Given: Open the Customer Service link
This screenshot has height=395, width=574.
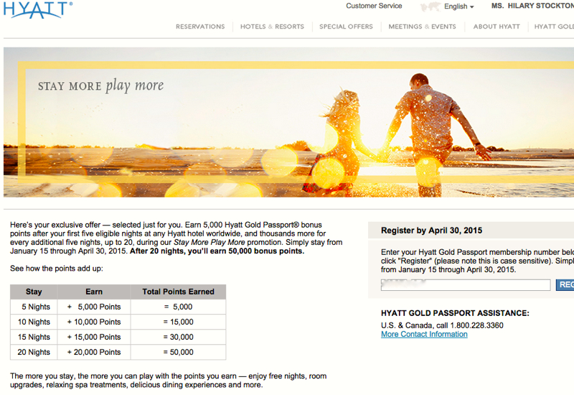Looking at the screenshot, I should (374, 6).
